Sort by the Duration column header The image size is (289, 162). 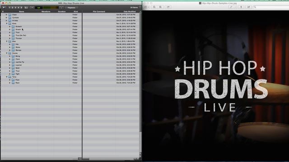62,12
